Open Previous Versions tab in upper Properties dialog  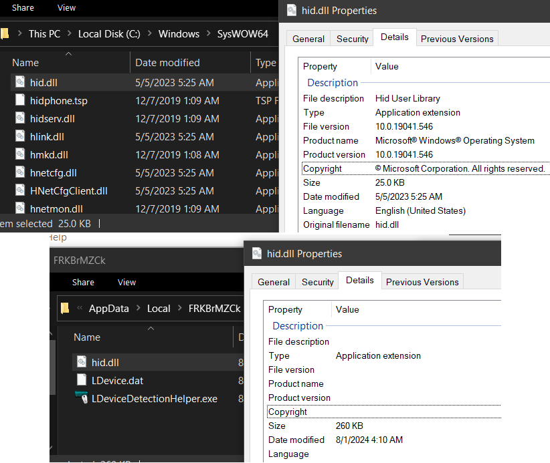coord(457,39)
